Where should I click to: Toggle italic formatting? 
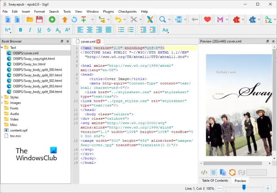coord(30,30)
